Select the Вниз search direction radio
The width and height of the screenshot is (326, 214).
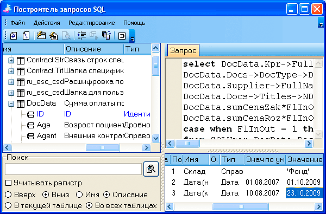[x=46, y=194]
